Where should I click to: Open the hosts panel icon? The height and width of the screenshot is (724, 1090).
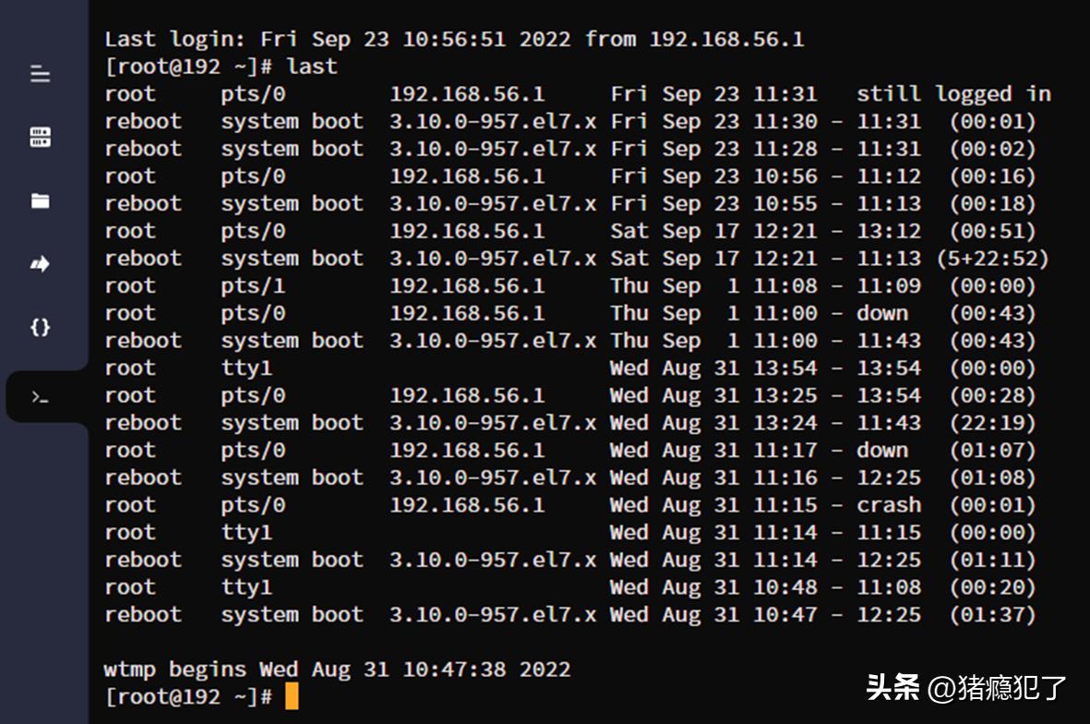pos(39,137)
